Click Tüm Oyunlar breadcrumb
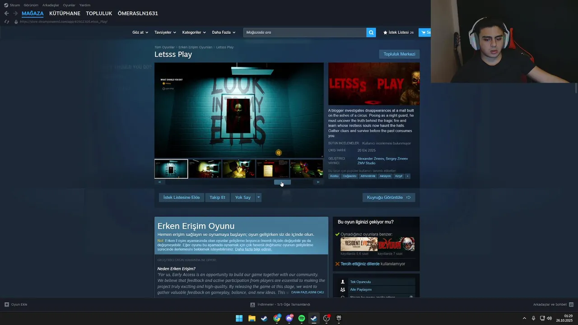 click(x=164, y=47)
